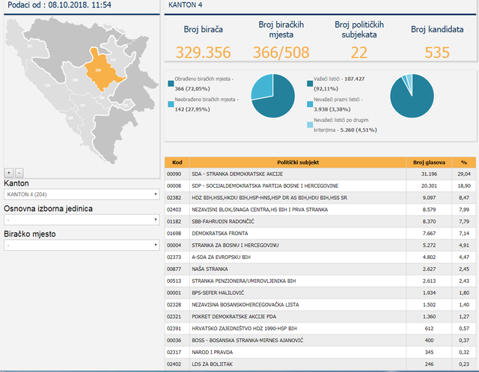Open the Biračko mjesto dropdown
The image size is (479, 372).
(x=82, y=245)
